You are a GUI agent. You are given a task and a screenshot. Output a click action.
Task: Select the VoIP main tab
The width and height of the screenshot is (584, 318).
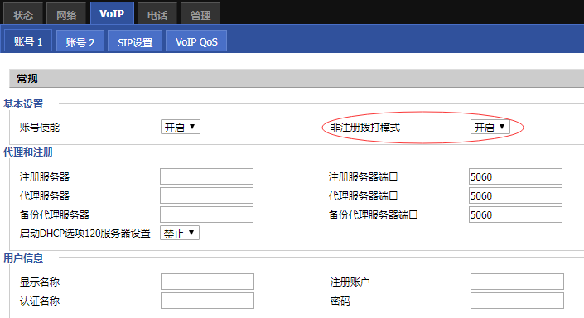[112, 13]
